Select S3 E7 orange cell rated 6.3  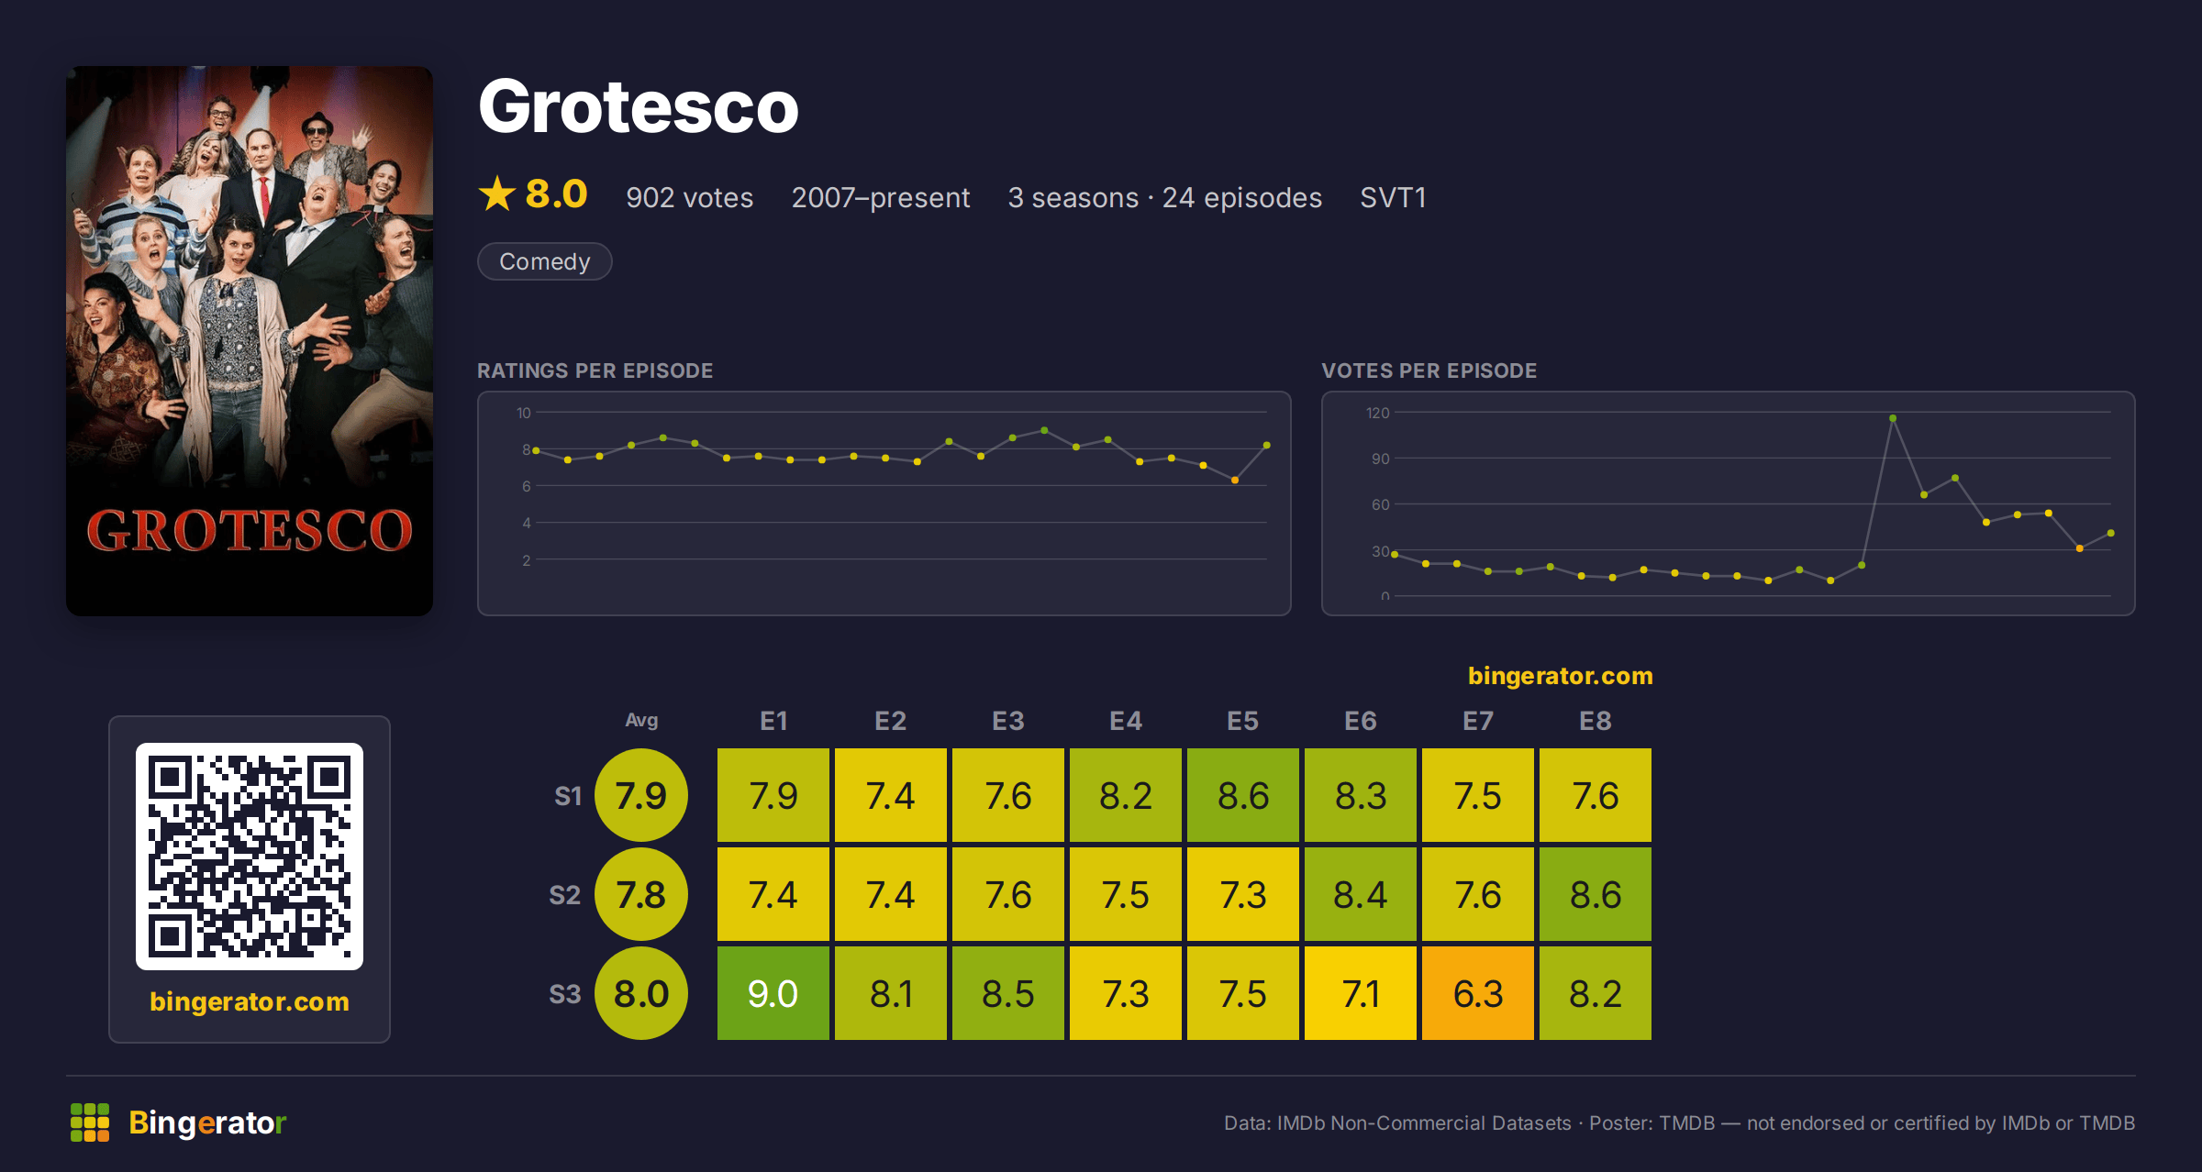(1478, 993)
